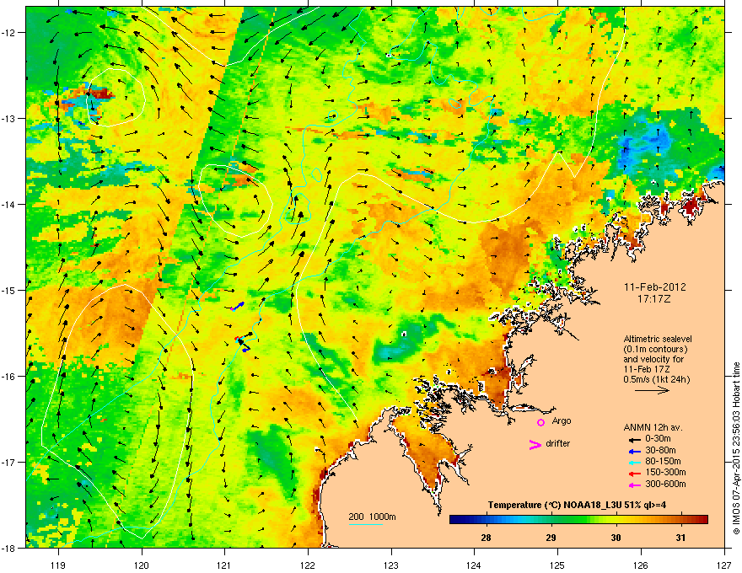Click the Argo legend label
The height and width of the screenshot is (573, 742).
(x=562, y=421)
